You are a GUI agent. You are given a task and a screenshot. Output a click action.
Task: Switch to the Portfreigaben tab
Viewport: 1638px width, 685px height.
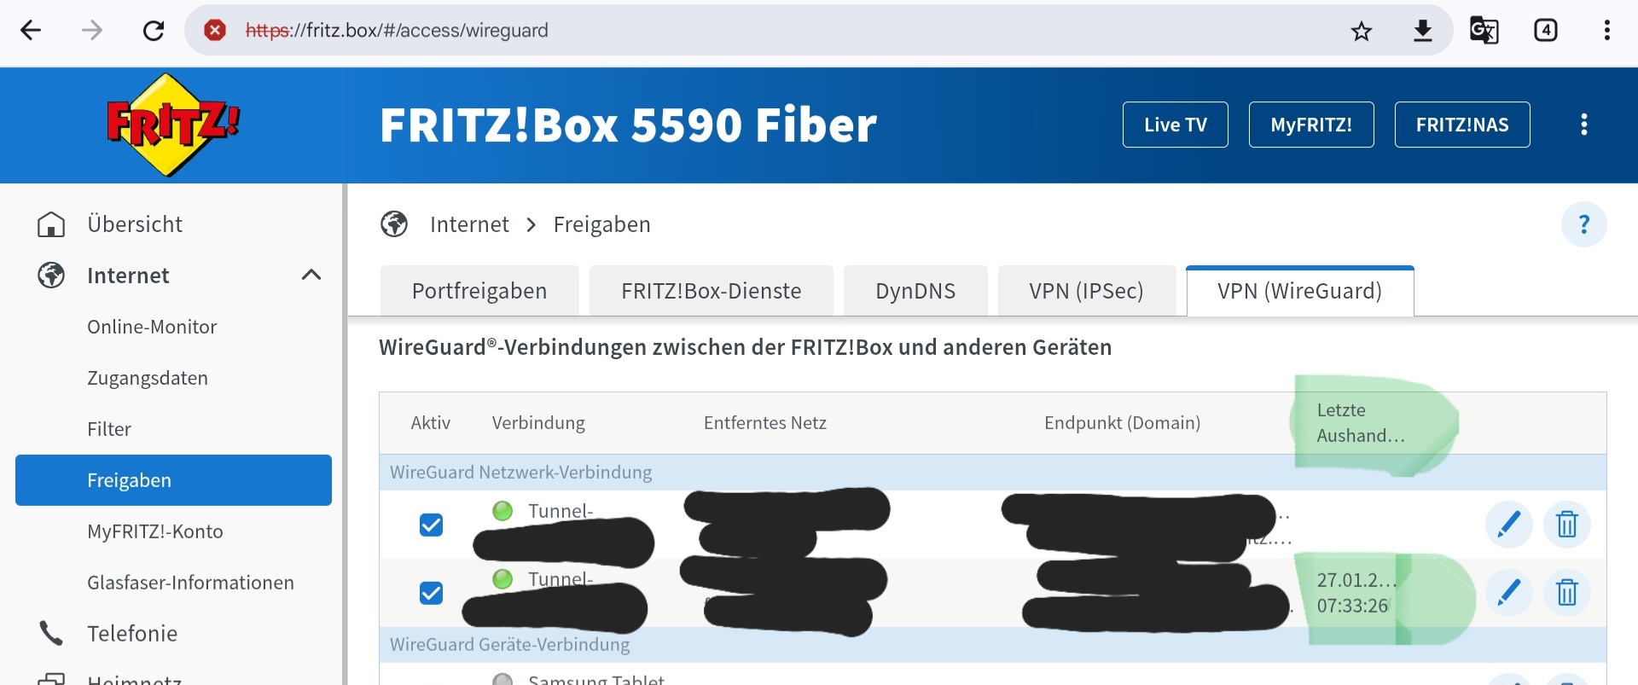tap(479, 291)
